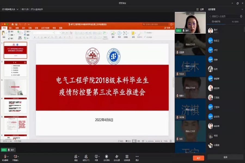The image size is (245, 163).
Task: Select slide 1 thumbnail
Action: tap(15, 50)
